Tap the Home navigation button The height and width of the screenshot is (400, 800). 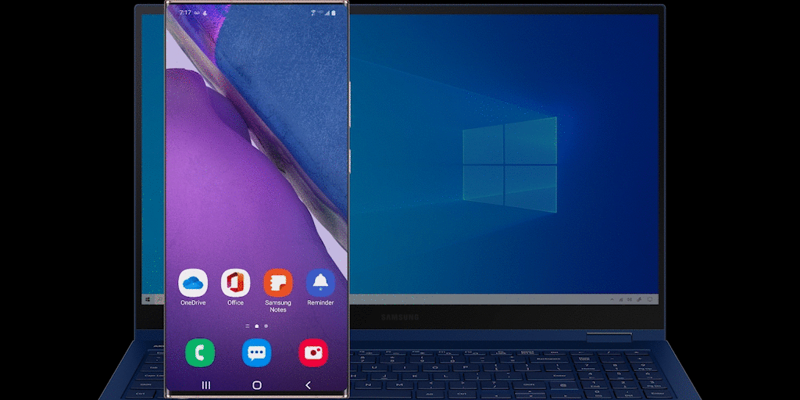tap(257, 385)
